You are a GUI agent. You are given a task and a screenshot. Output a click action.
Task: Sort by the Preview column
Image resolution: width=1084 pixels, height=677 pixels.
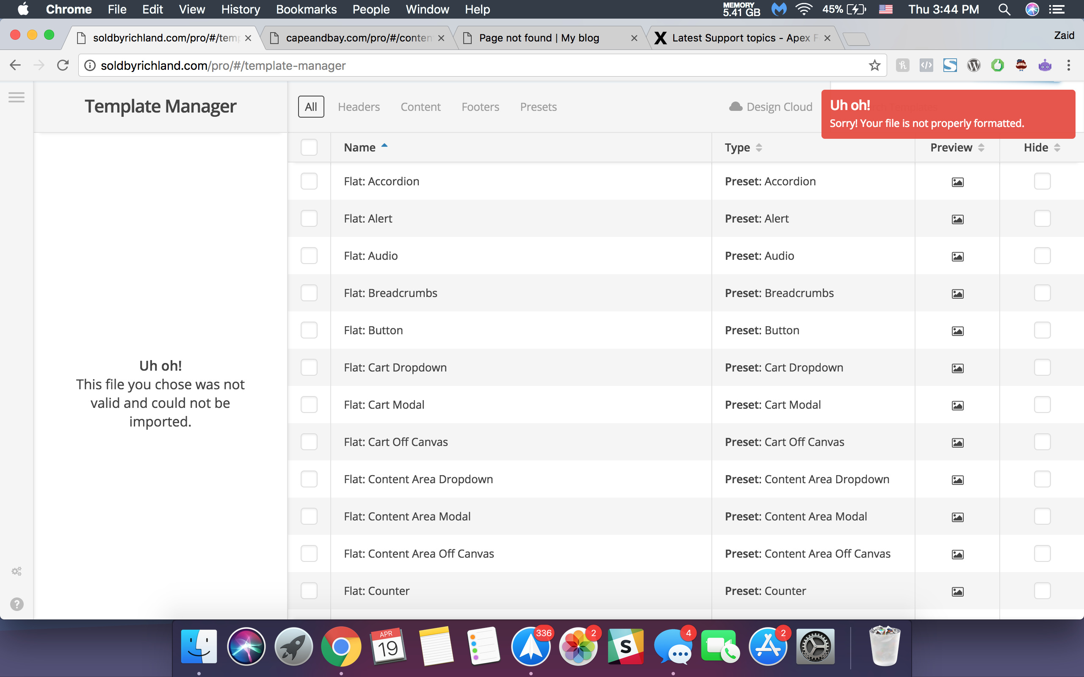coord(957,147)
